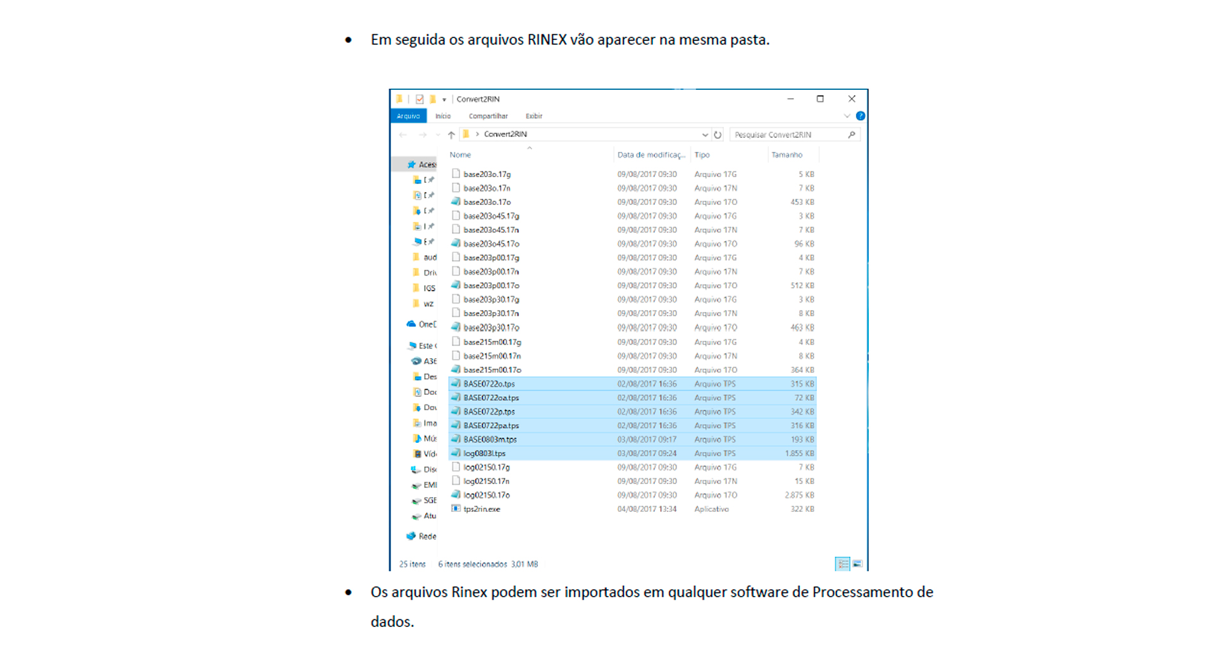Viewport: 1215px width, 658px height.
Task: Expand the ribbon with the chevron
Action: click(847, 116)
